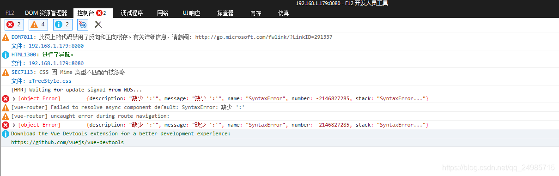Toggle the errors filter showing 2
The width and height of the screenshot is (559, 176).
(x=14, y=24)
